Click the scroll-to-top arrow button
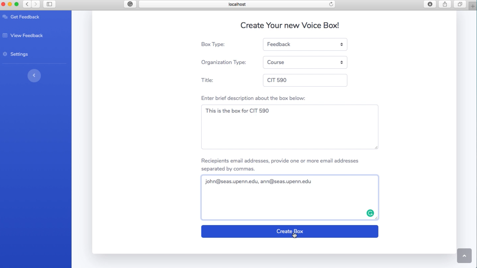The image size is (477, 268). coord(464,256)
